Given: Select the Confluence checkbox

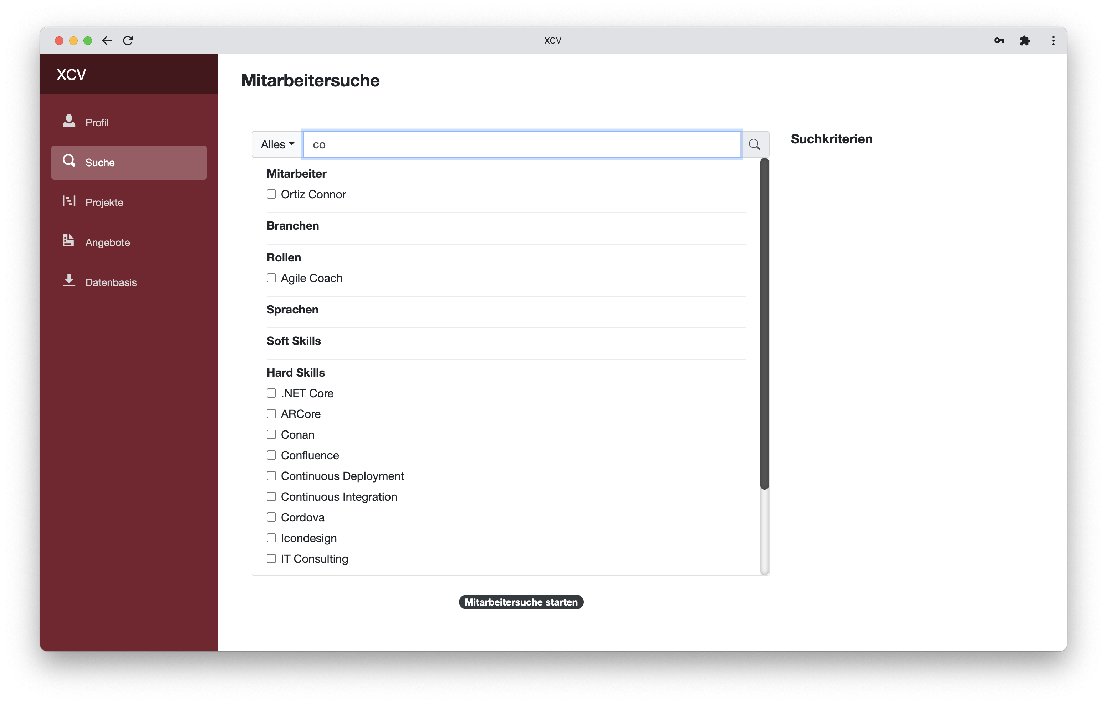Looking at the screenshot, I should click(x=271, y=455).
